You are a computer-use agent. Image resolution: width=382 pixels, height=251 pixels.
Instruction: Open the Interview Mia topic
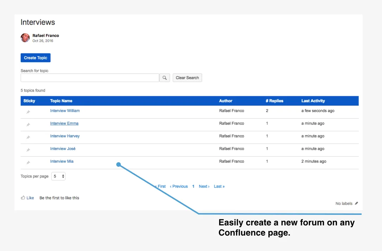62,161
